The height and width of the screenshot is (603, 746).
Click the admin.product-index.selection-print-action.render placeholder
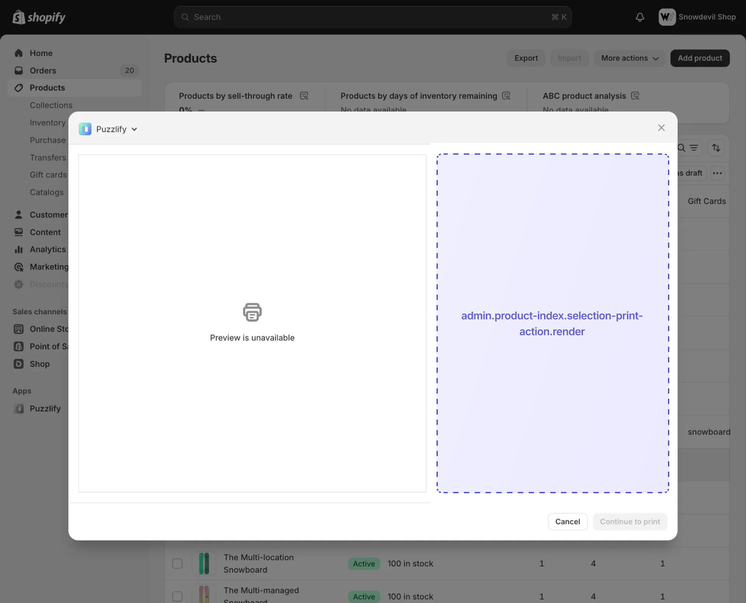(552, 323)
